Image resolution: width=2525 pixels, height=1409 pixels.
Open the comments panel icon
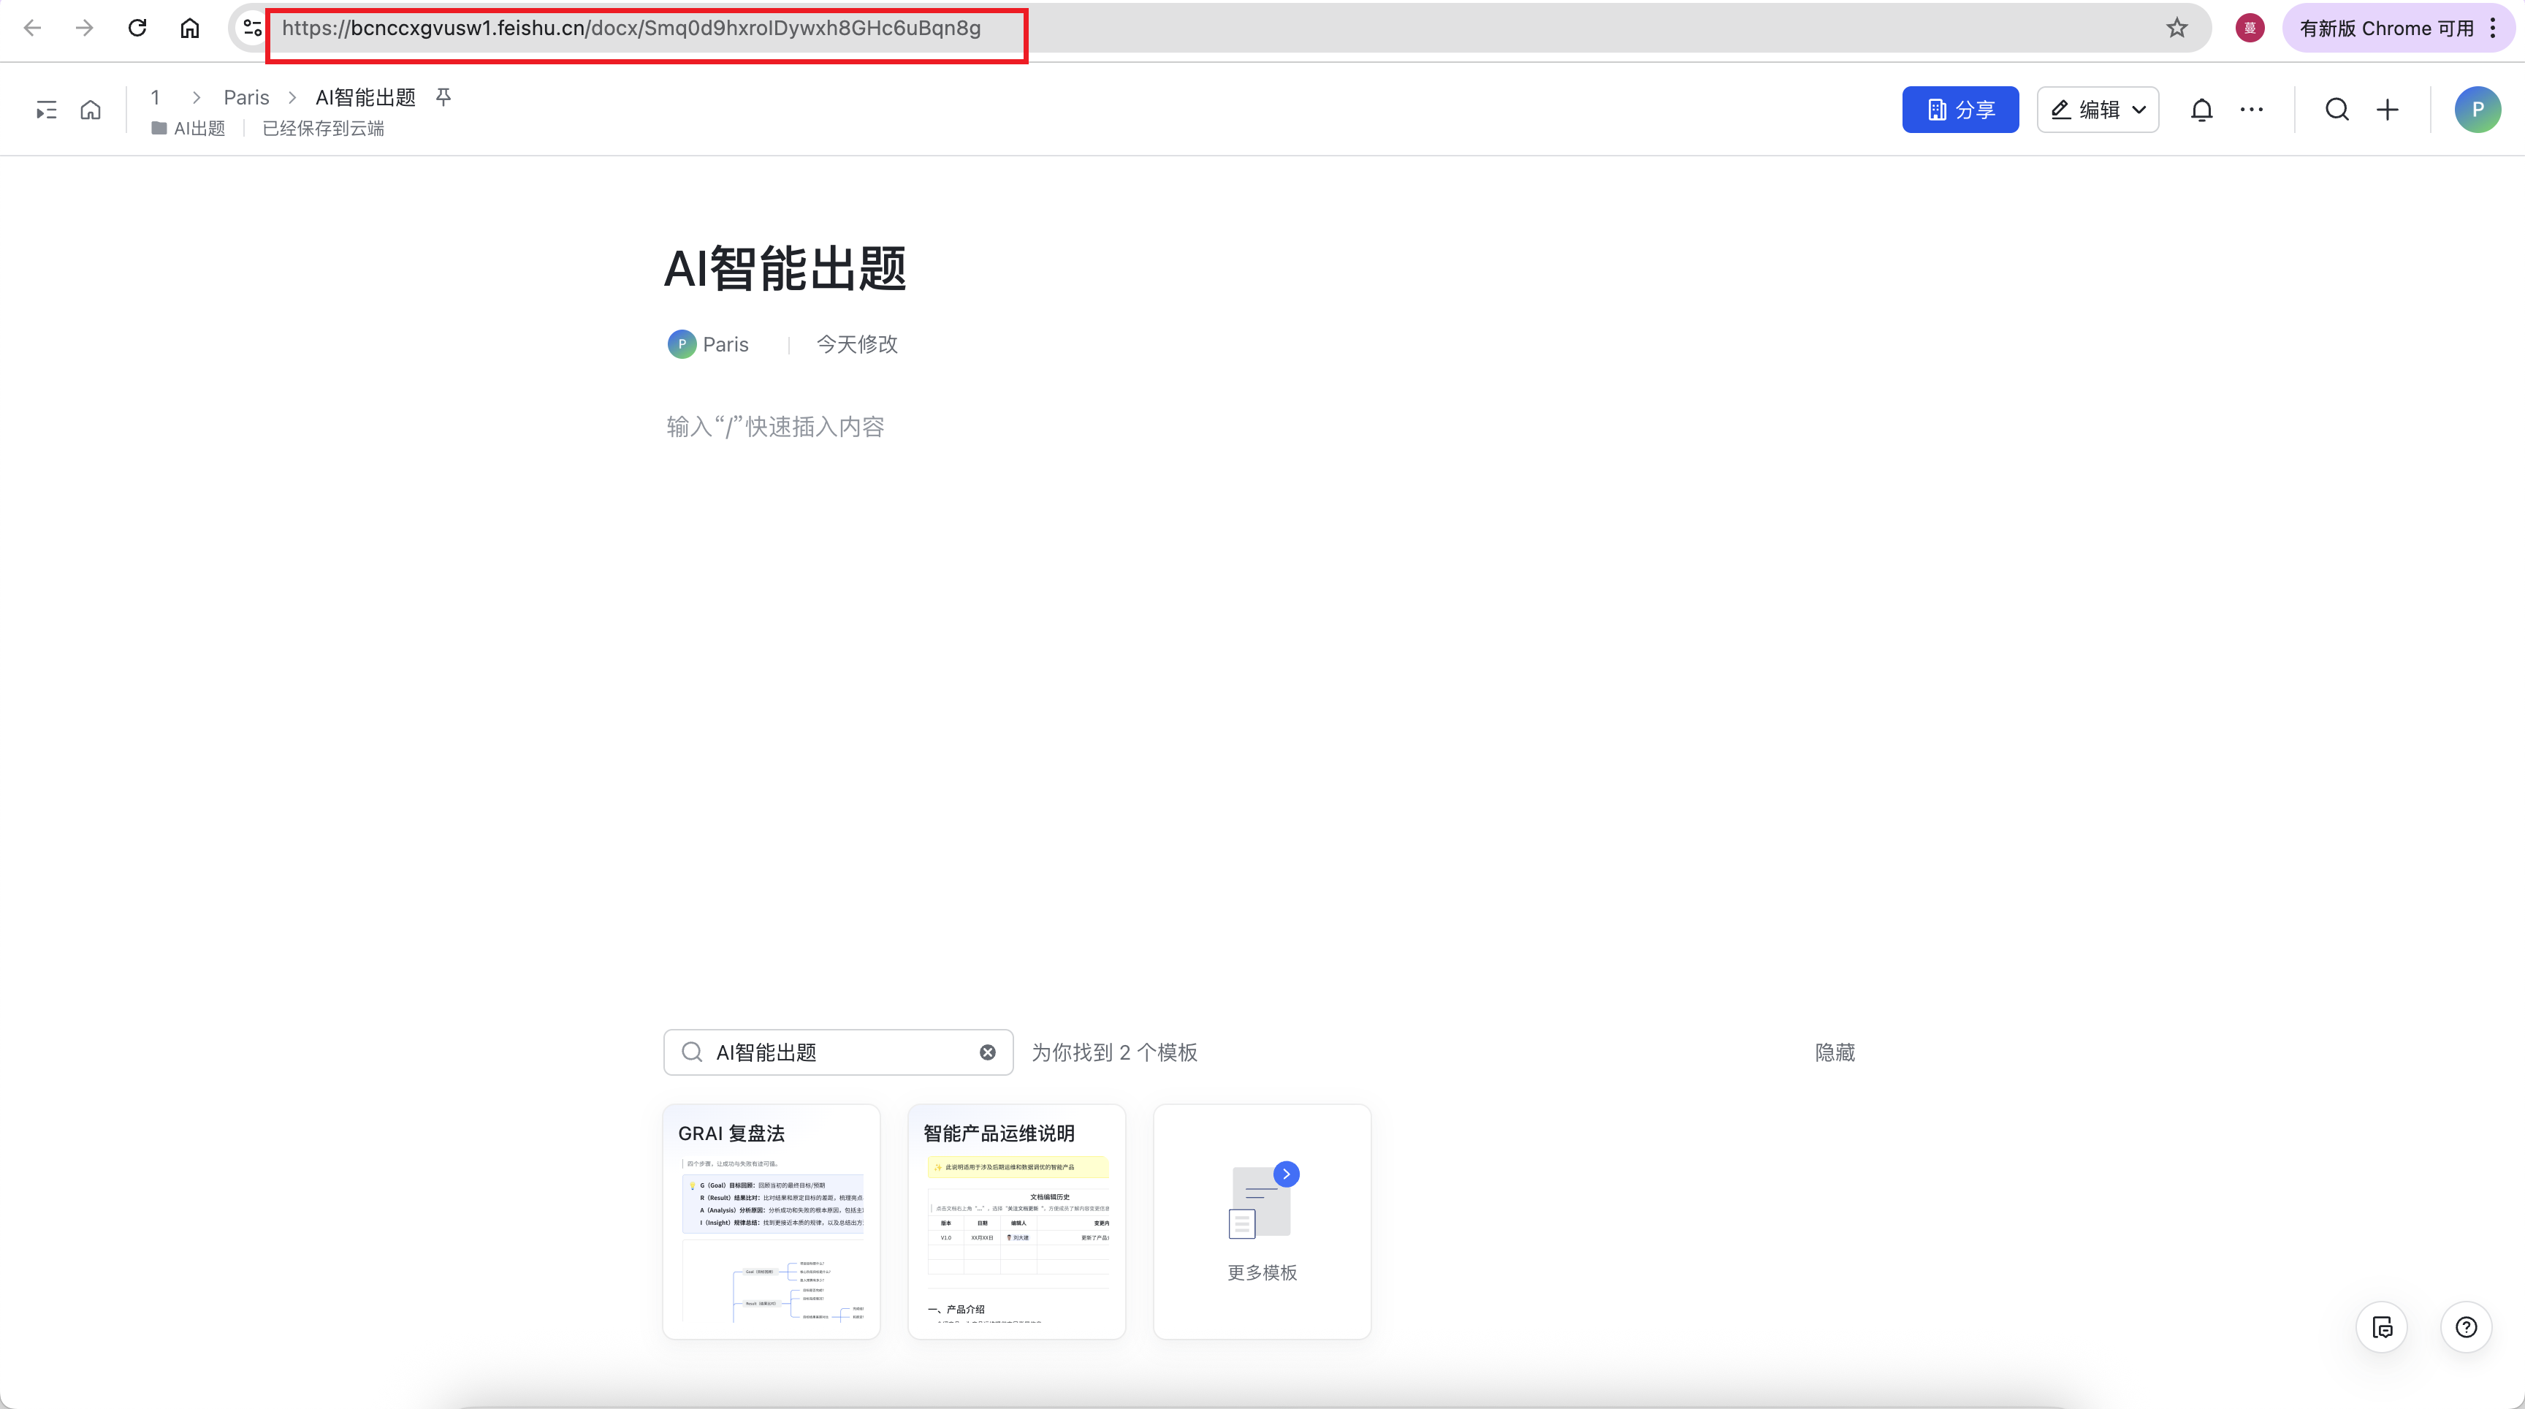[2382, 1326]
